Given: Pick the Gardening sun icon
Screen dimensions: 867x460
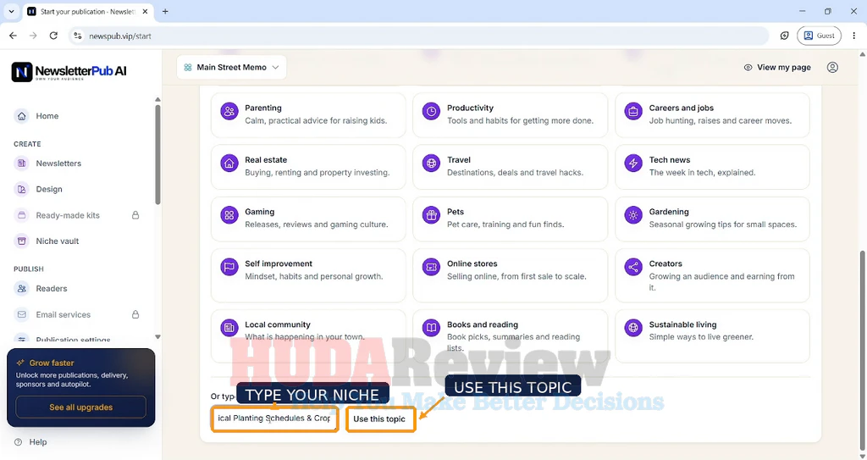Looking at the screenshot, I should click(x=633, y=215).
